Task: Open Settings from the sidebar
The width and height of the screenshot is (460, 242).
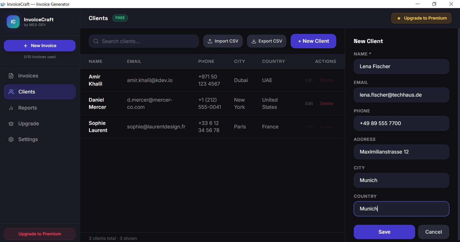Action: point(40,139)
